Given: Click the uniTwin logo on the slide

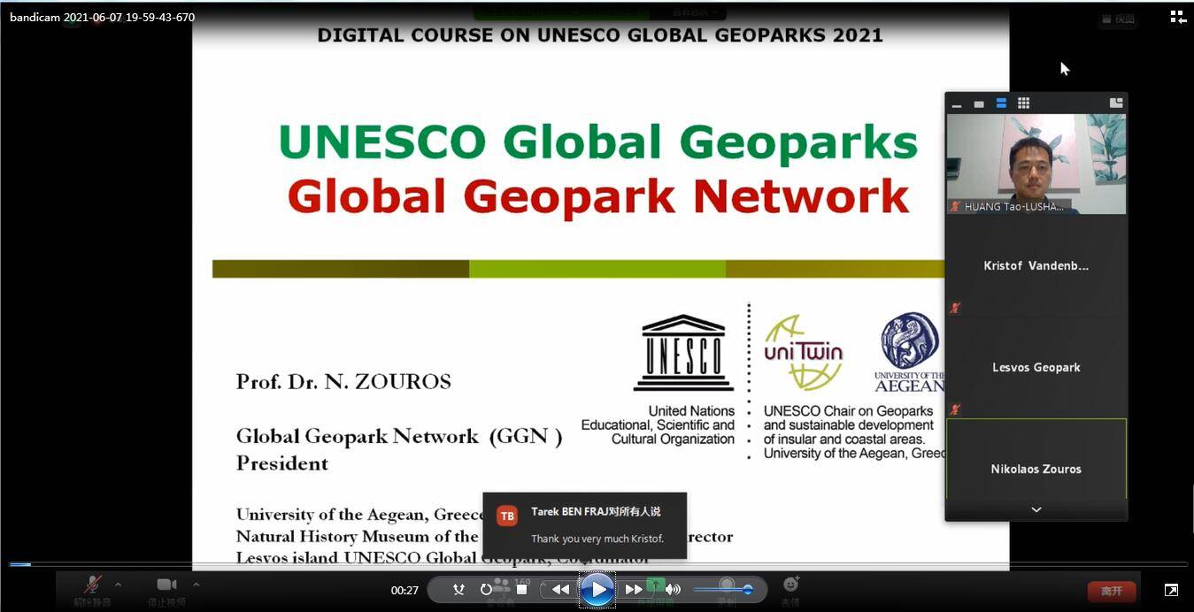Looking at the screenshot, I should click(x=804, y=353).
